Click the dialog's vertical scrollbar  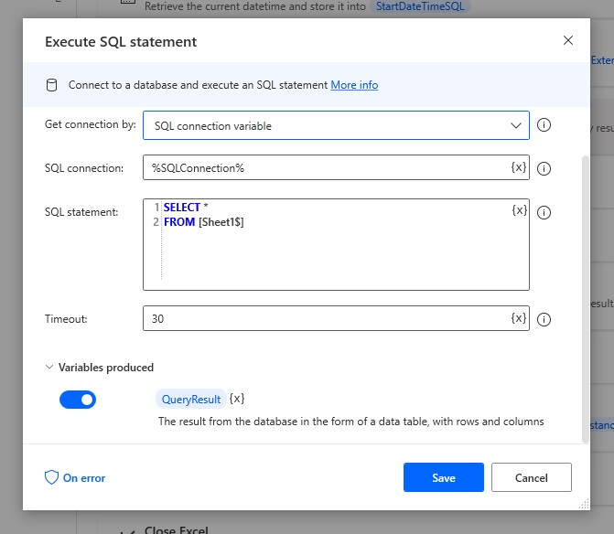pyautogui.click(x=586, y=299)
